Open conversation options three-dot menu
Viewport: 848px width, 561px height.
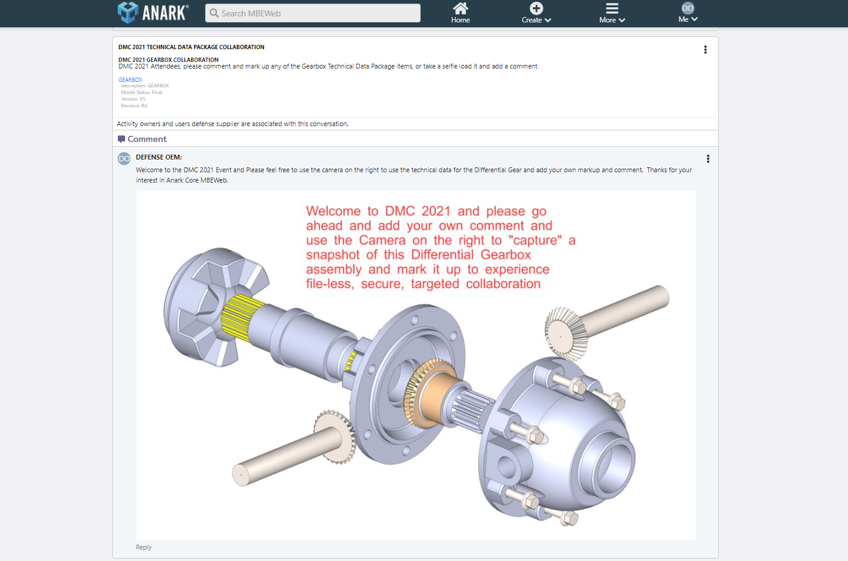705,50
